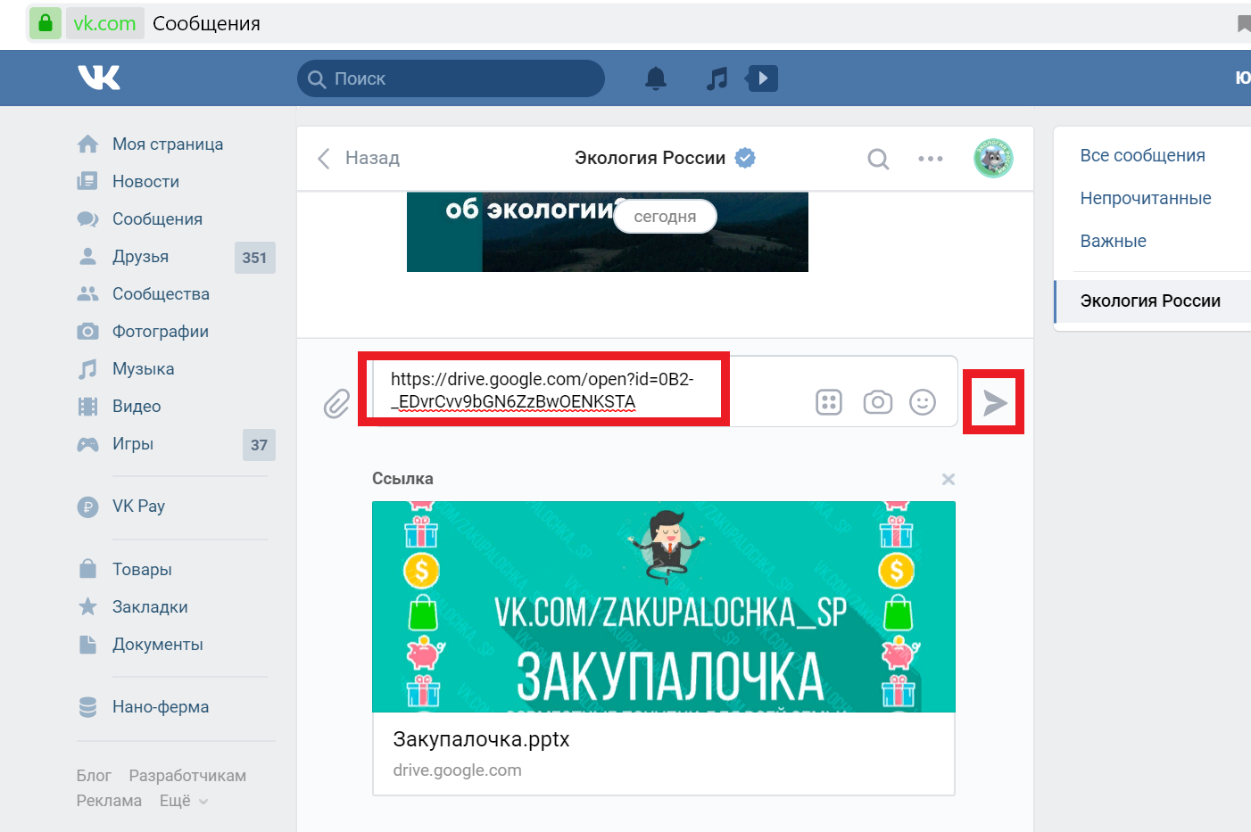The image size is (1251, 832).
Task: Select Экология России in right panel
Action: pos(1153,301)
